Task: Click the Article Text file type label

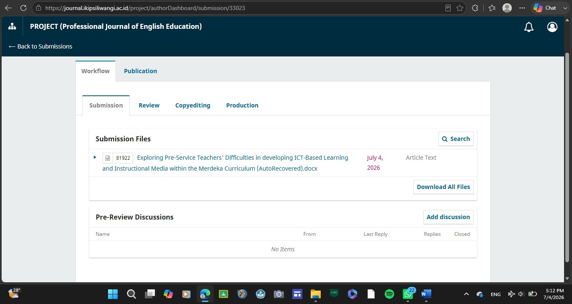Action: (421, 158)
